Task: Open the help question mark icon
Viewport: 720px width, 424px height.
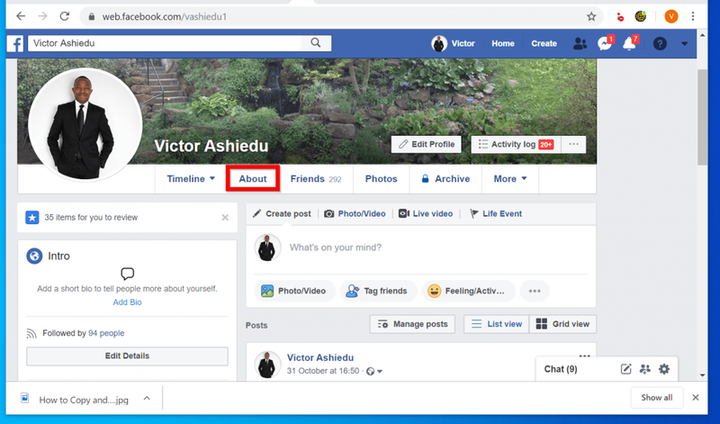Action: point(660,43)
